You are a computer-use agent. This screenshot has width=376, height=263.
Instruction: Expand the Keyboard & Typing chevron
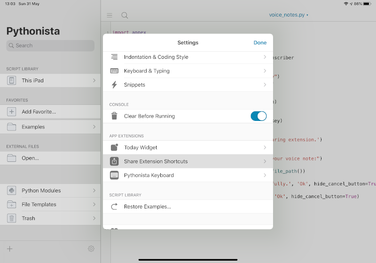click(x=265, y=71)
